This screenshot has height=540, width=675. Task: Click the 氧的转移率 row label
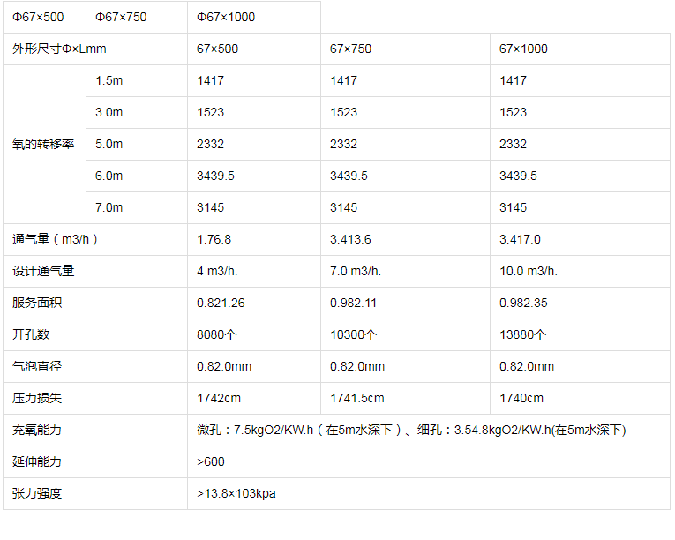tap(44, 144)
